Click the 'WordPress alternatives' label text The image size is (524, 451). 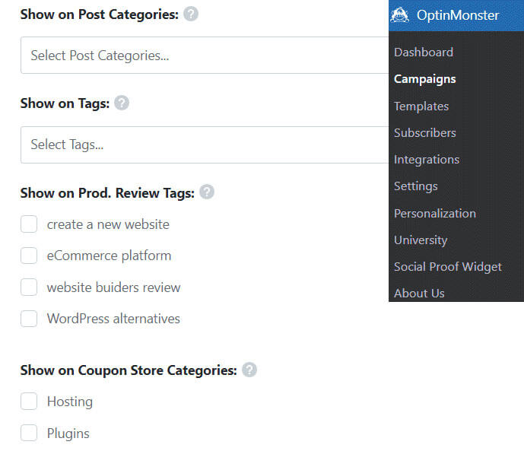click(113, 319)
